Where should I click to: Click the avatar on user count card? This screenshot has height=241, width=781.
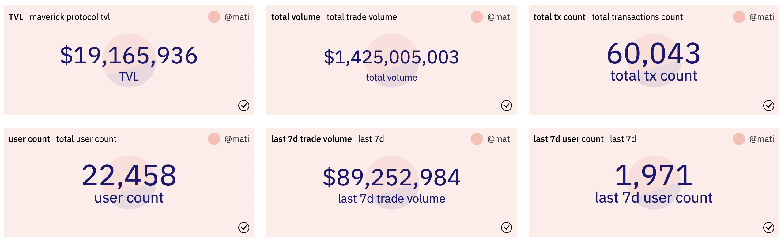[x=214, y=139]
